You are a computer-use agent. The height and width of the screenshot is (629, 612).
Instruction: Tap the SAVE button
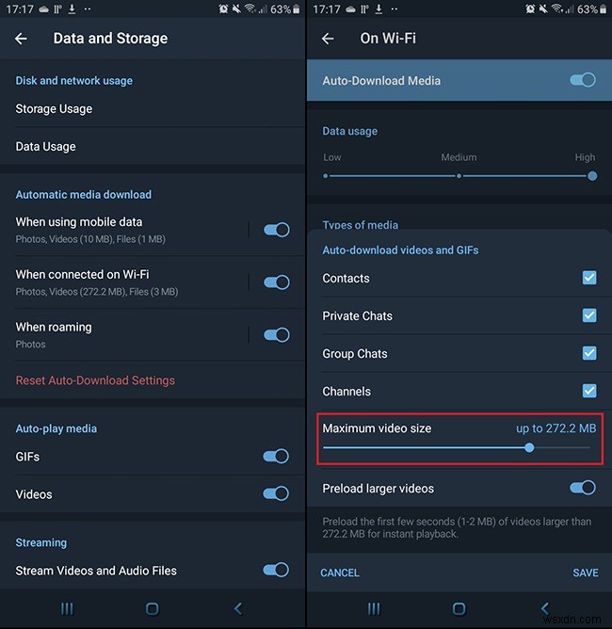(x=585, y=573)
